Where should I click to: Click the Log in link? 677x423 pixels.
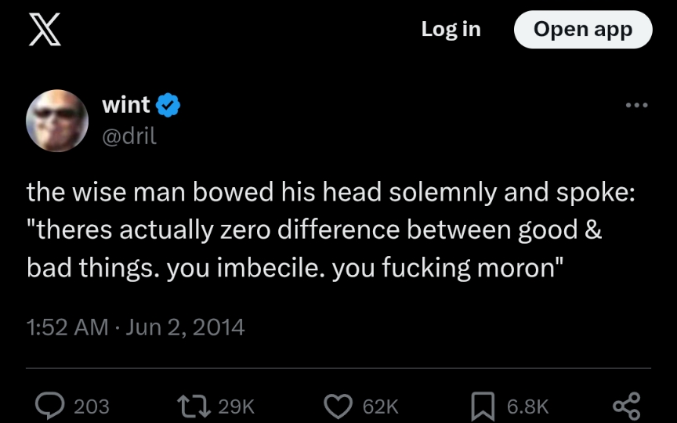click(x=451, y=30)
